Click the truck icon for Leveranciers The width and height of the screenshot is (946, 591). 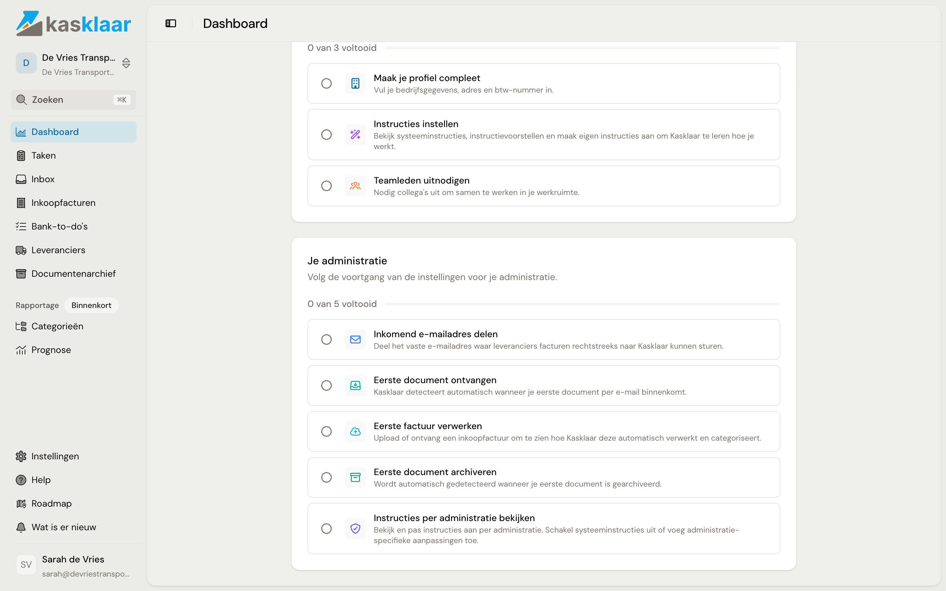coord(21,250)
